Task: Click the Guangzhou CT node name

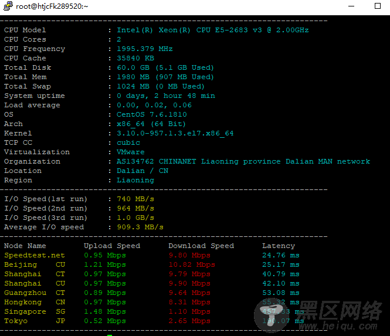Action: pos(35,293)
